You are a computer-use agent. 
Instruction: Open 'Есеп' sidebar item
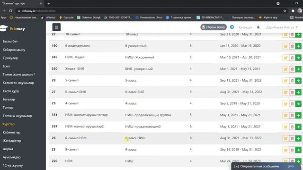pyautogui.click(x=6, y=66)
